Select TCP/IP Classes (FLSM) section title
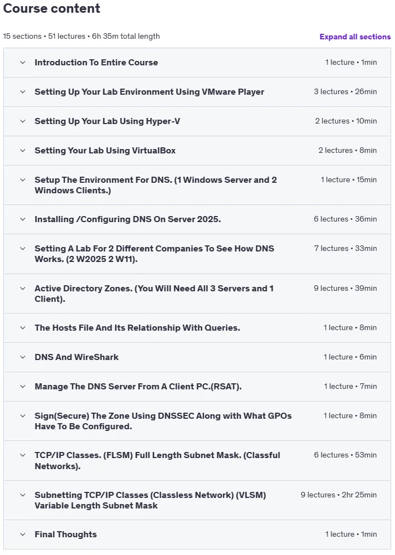Image resolution: width=395 pixels, height=555 pixels. click(157, 460)
